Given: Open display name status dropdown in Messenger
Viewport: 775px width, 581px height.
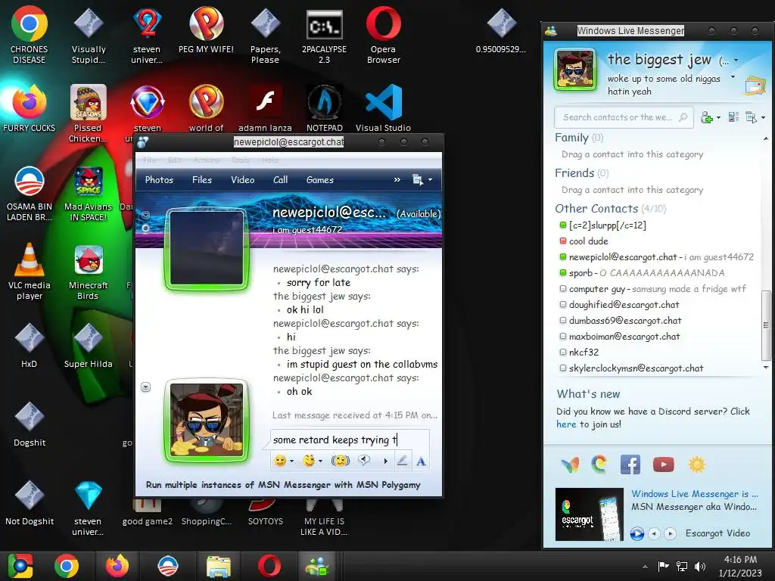Looking at the screenshot, I should [736, 61].
